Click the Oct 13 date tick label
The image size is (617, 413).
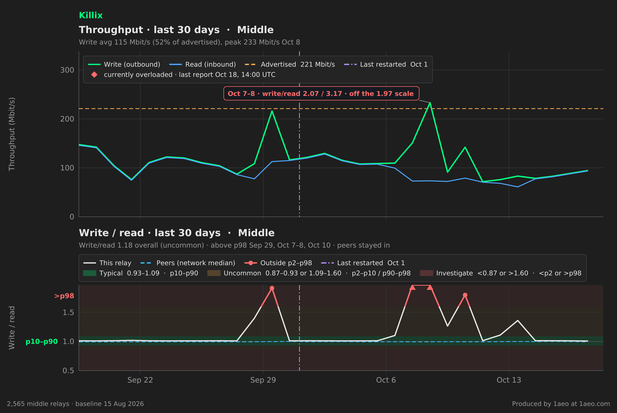pos(509,380)
